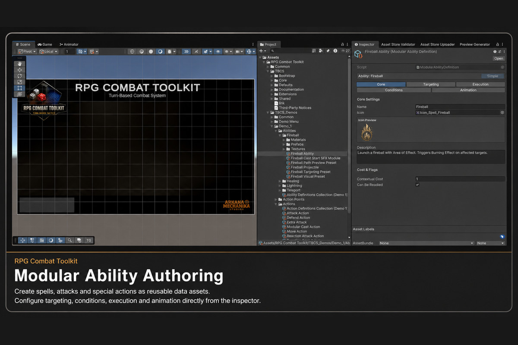Open the Local handle rotation dropdown
The image size is (518, 345).
48,51
